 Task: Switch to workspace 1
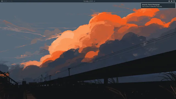tap(4, 1)
